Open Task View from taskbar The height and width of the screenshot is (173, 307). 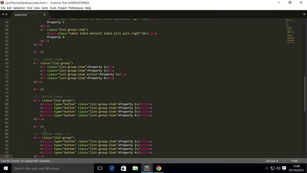(100, 168)
